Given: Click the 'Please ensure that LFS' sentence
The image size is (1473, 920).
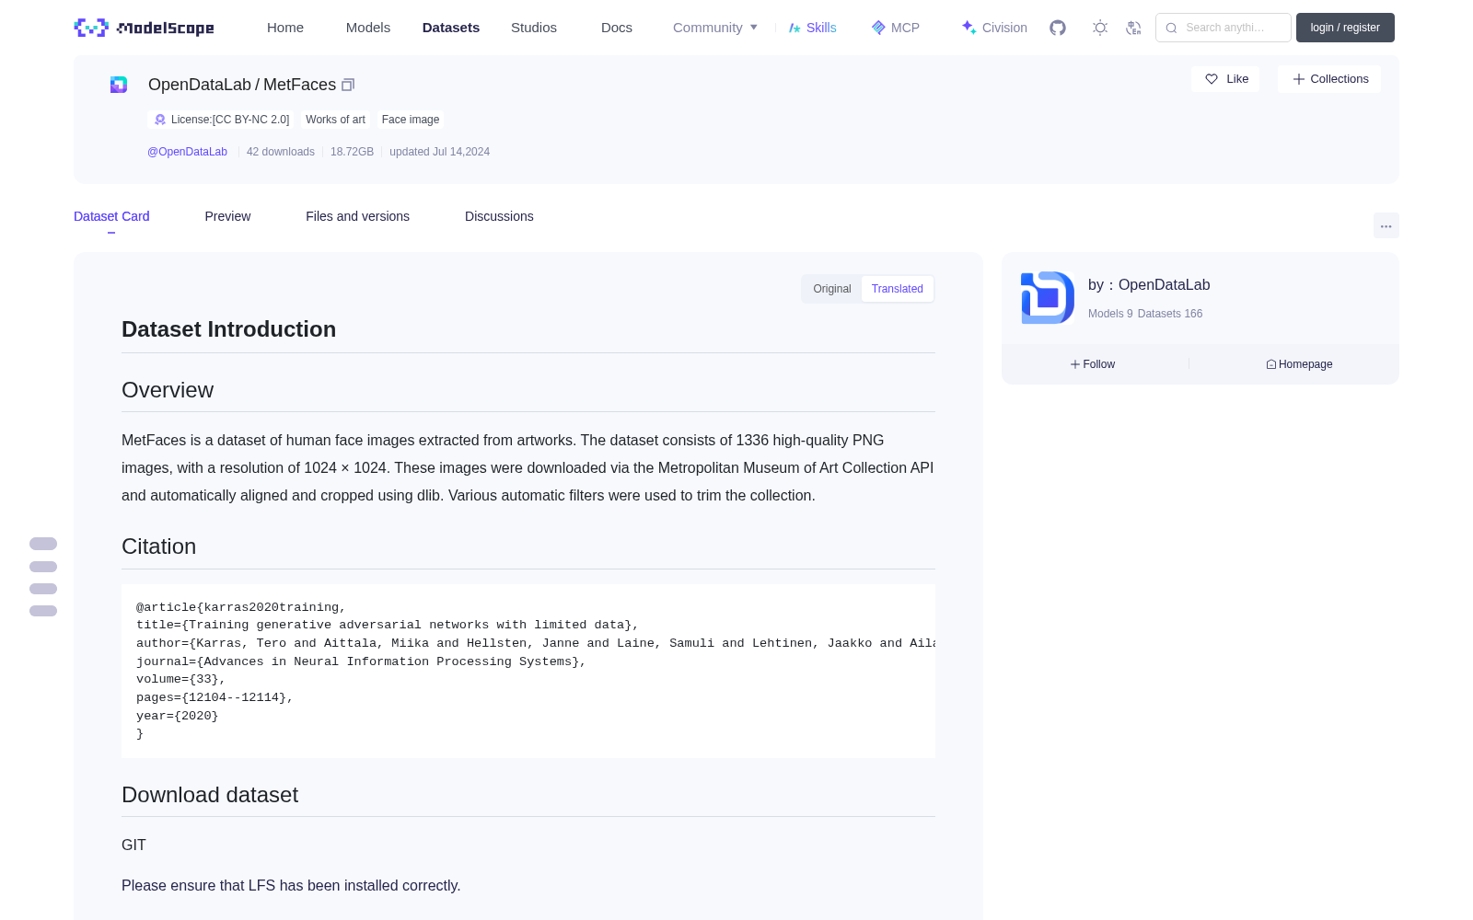Looking at the screenshot, I should 291,885.
